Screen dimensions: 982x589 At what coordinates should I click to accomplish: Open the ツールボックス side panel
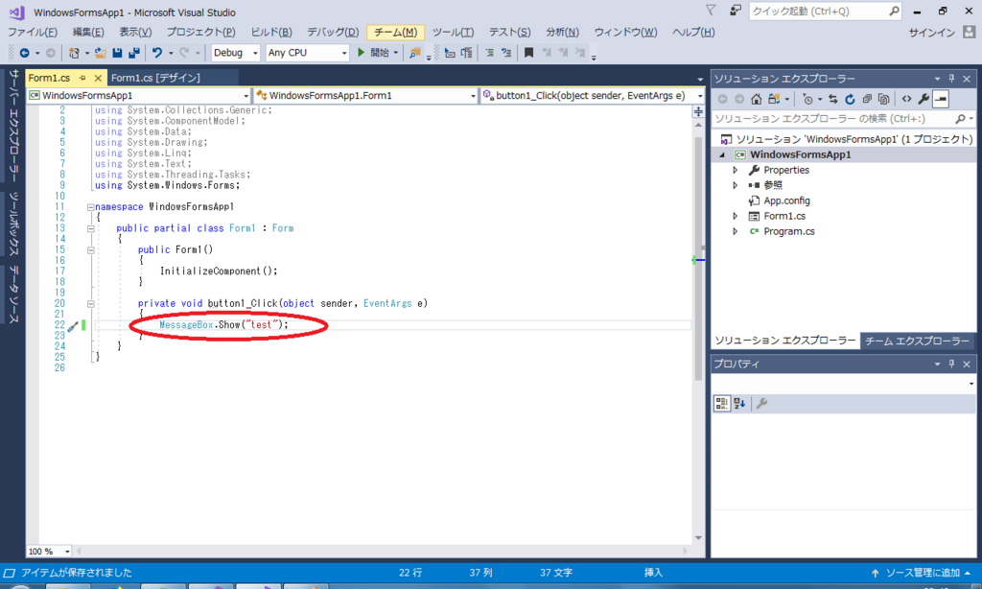coord(13,224)
